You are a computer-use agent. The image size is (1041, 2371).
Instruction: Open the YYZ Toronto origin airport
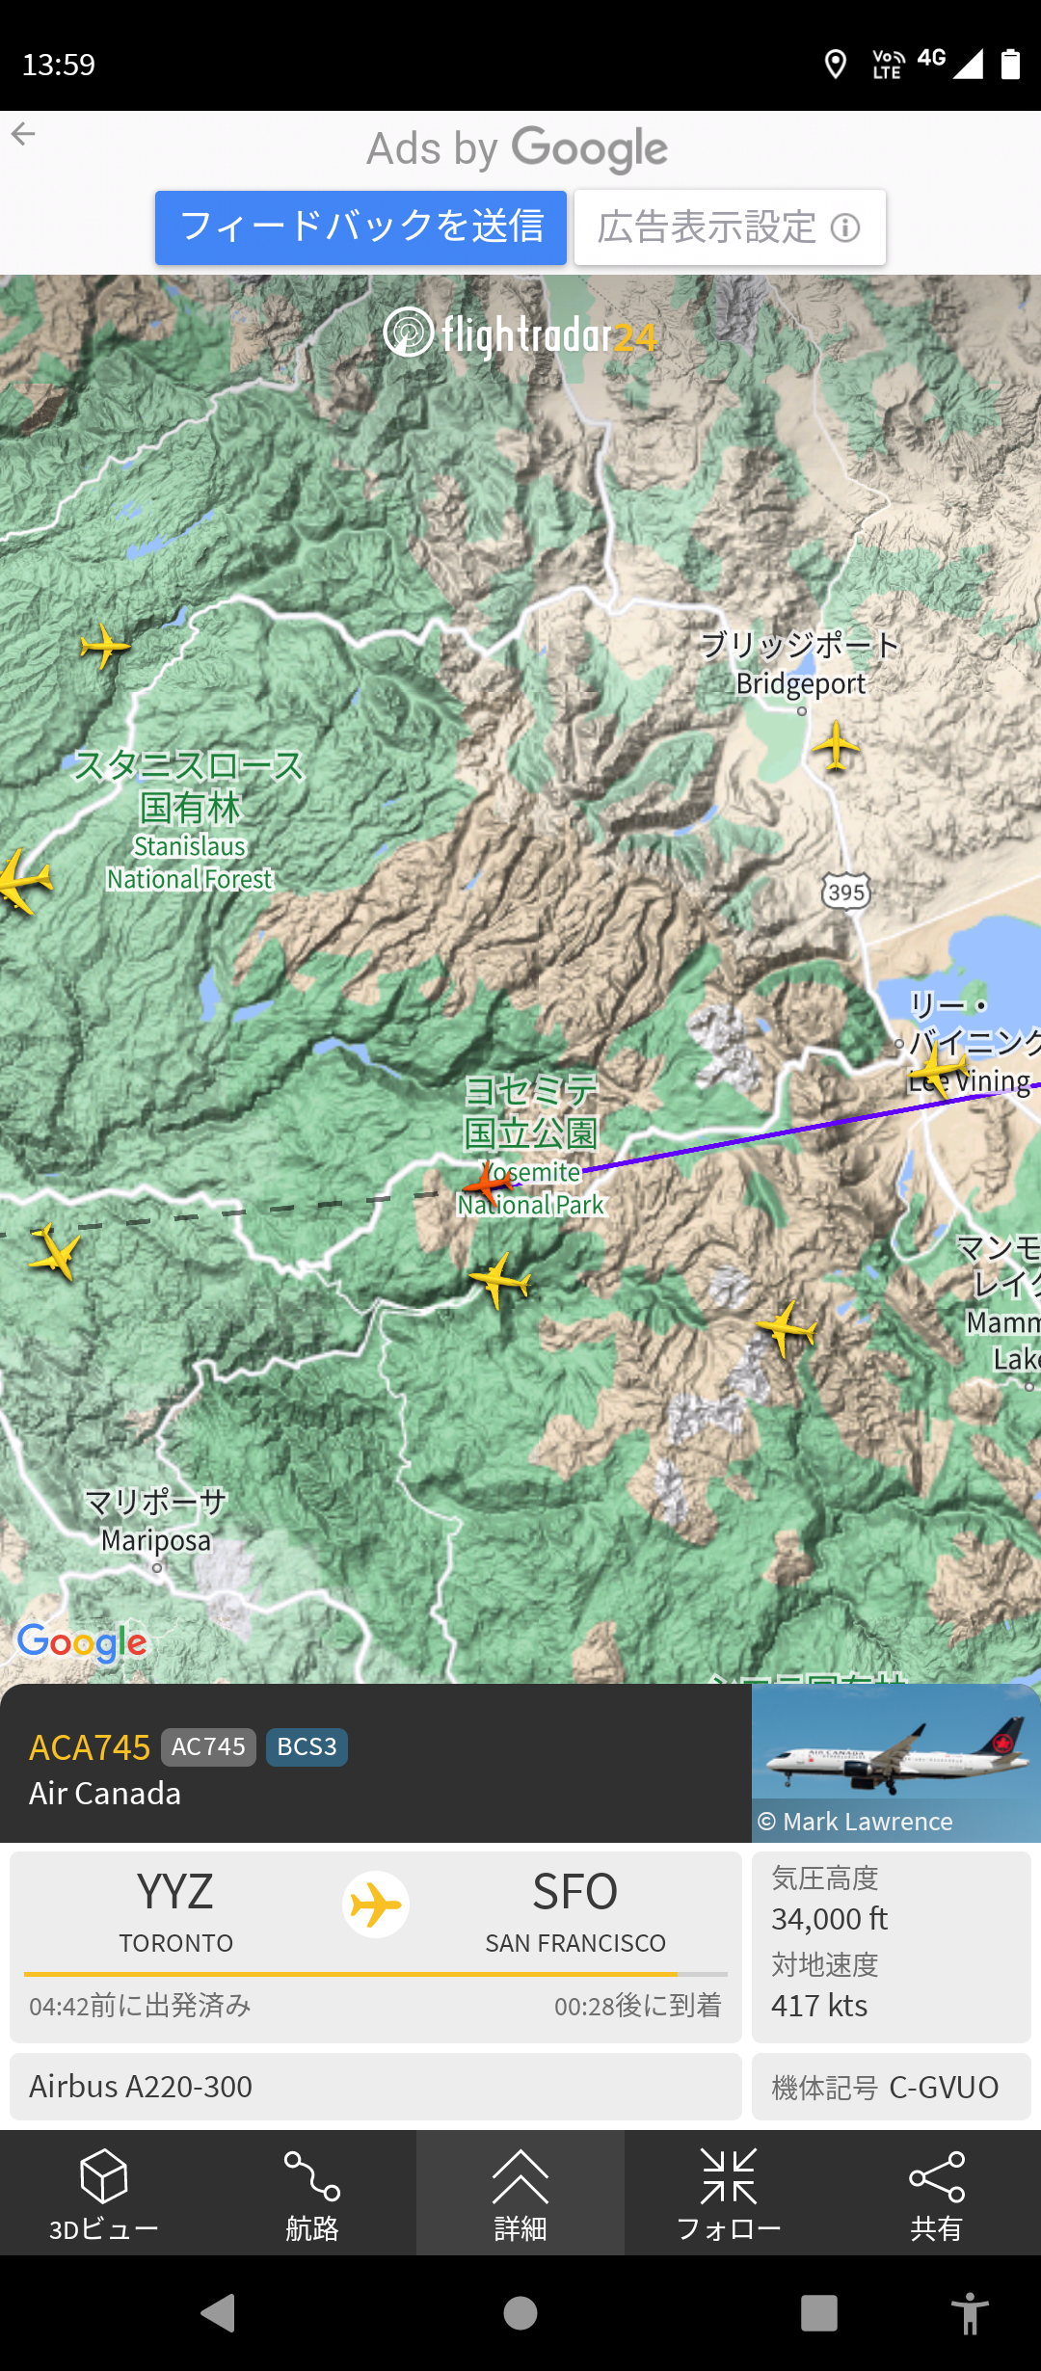(x=175, y=1911)
